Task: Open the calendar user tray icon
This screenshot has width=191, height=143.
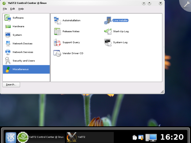Action: 141,137
